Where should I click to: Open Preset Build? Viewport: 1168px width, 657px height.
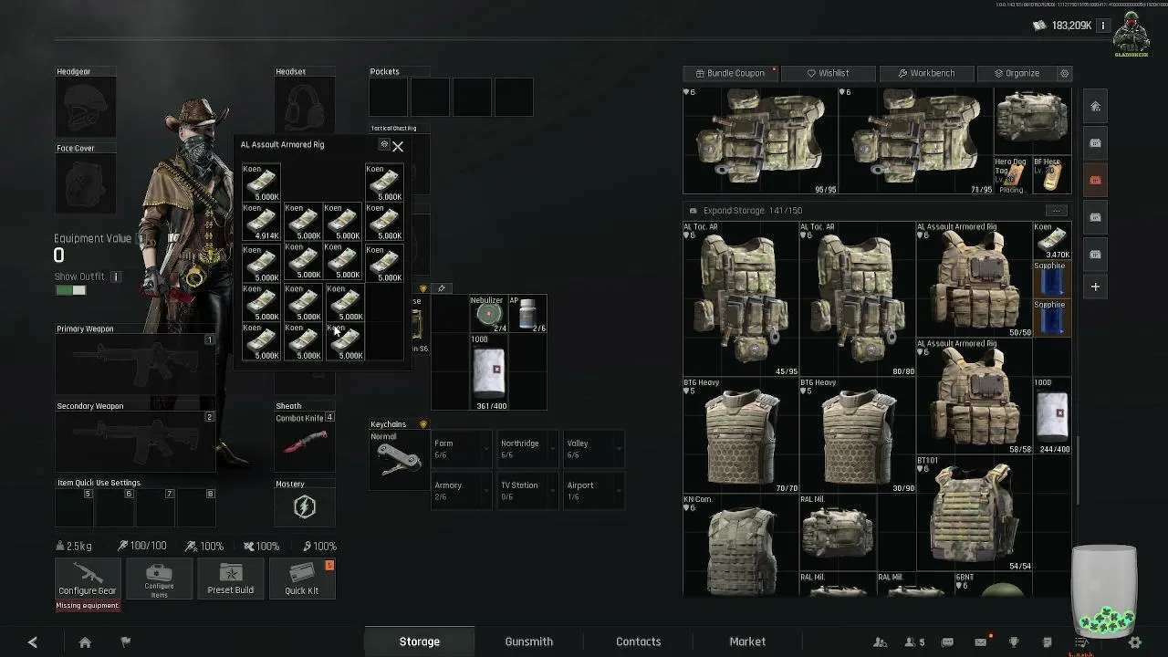pos(230,580)
